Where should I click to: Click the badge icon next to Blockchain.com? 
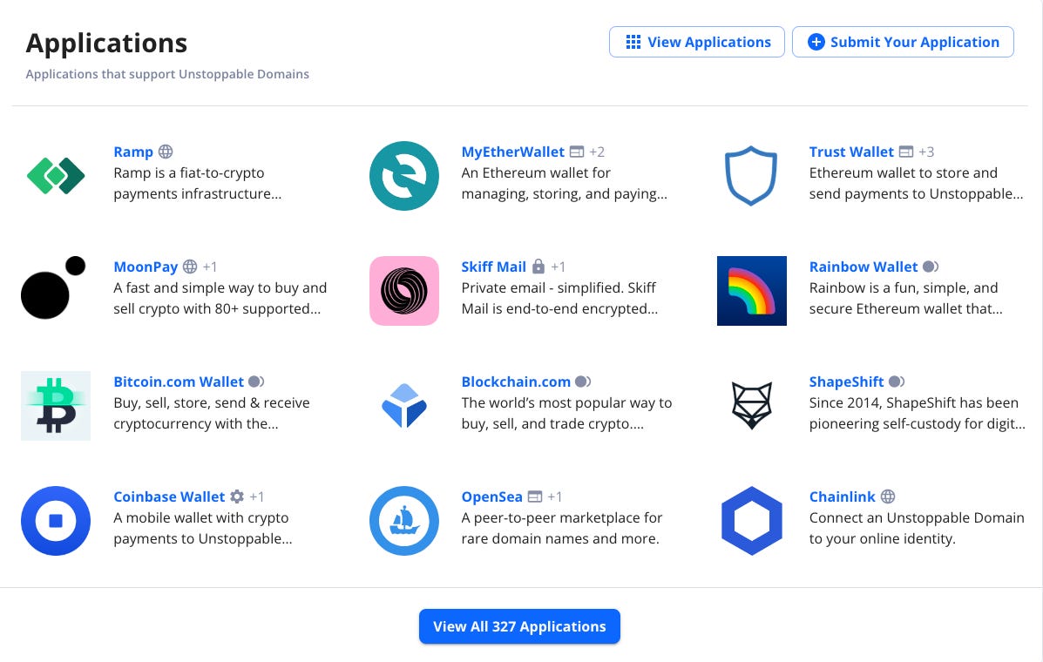[x=583, y=382]
